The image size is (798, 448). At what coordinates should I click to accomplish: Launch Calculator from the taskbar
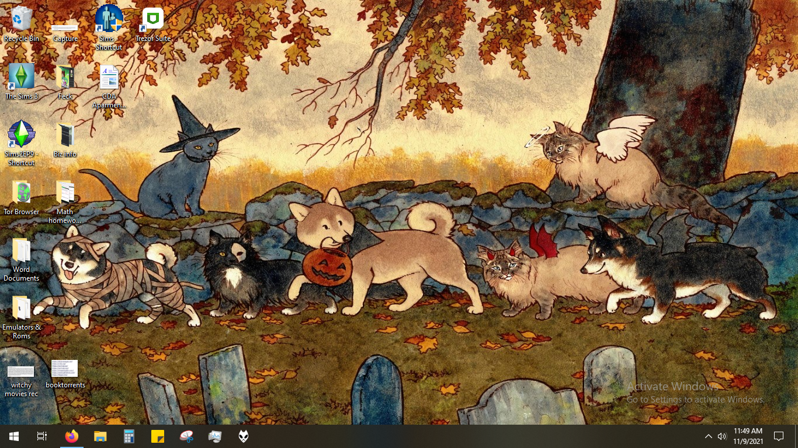pyautogui.click(x=129, y=436)
